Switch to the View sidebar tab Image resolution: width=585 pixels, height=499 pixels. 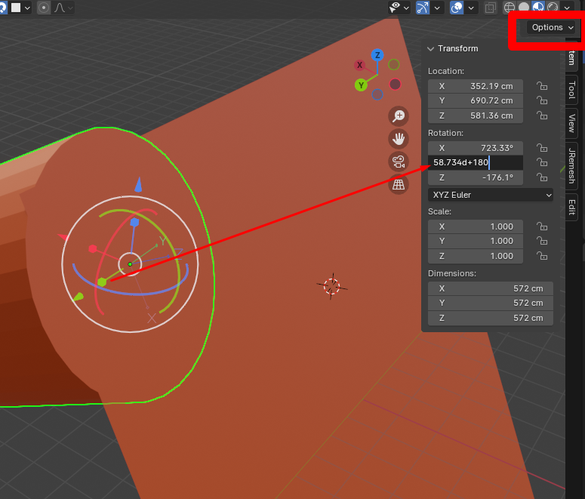(x=571, y=124)
